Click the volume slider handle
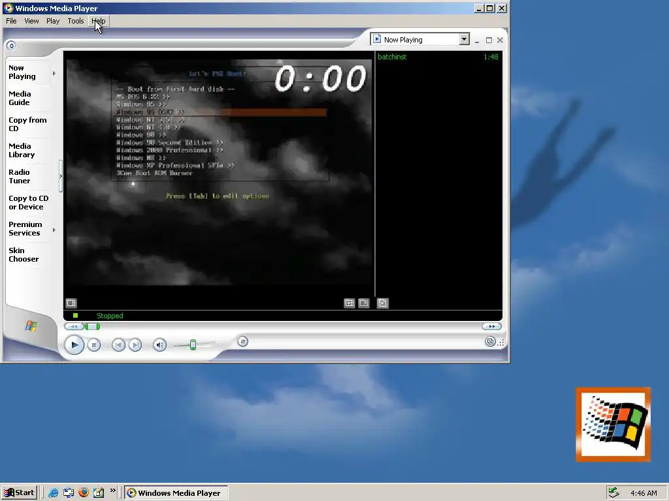 click(x=193, y=344)
